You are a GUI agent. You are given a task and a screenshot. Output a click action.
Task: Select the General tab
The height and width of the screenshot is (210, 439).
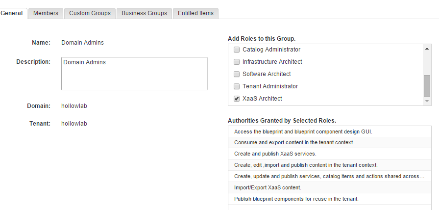(x=12, y=13)
